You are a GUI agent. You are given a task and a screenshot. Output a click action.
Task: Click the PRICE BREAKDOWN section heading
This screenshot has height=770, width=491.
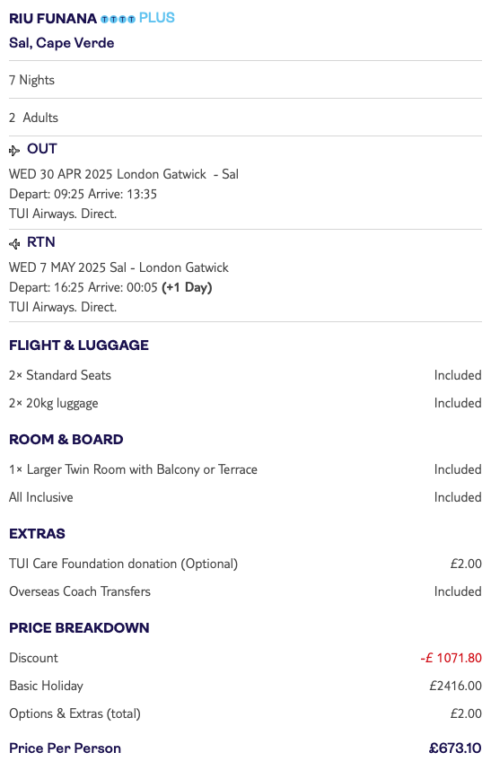pos(79,628)
